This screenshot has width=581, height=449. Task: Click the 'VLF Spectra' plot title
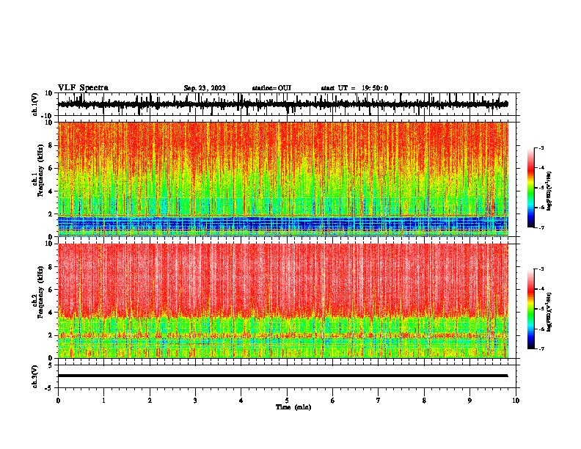[x=83, y=88]
